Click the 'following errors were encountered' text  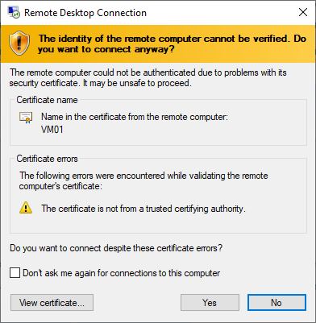143,180
